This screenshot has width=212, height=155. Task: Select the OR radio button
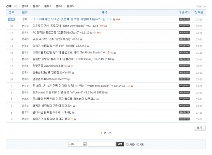138,144
